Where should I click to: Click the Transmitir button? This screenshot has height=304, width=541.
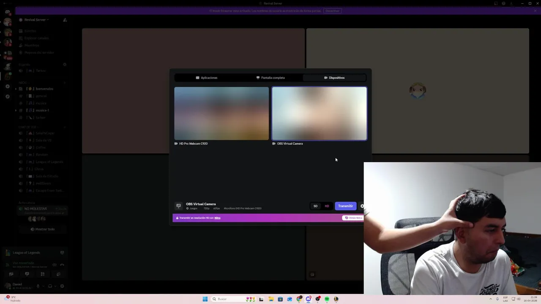pyautogui.click(x=345, y=206)
